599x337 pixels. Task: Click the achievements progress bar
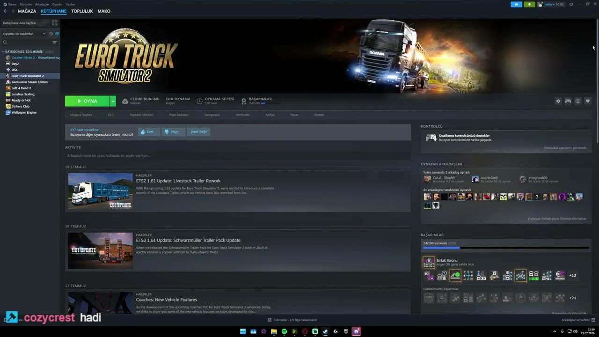[506, 248]
